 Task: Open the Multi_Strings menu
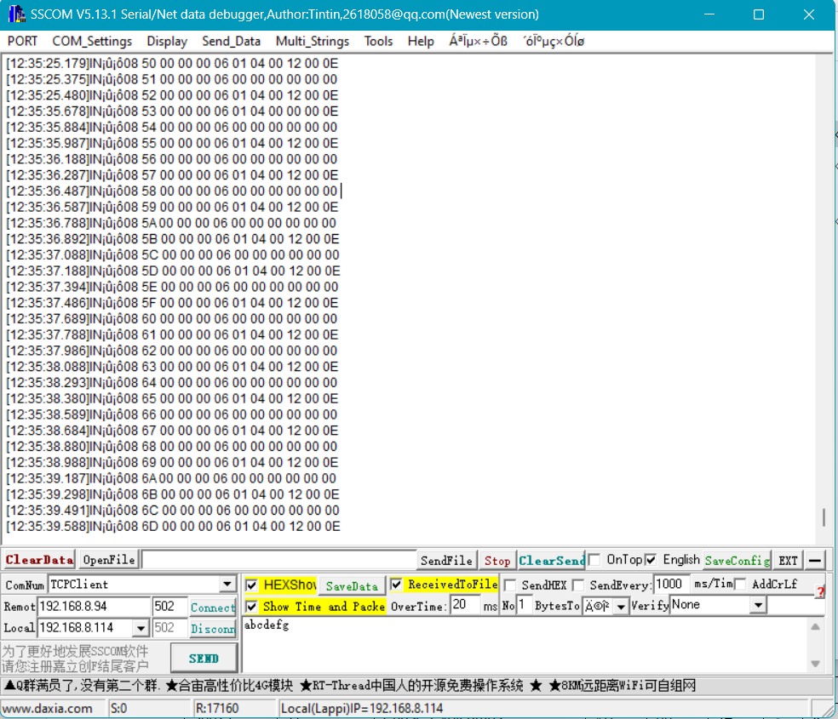pos(312,41)
